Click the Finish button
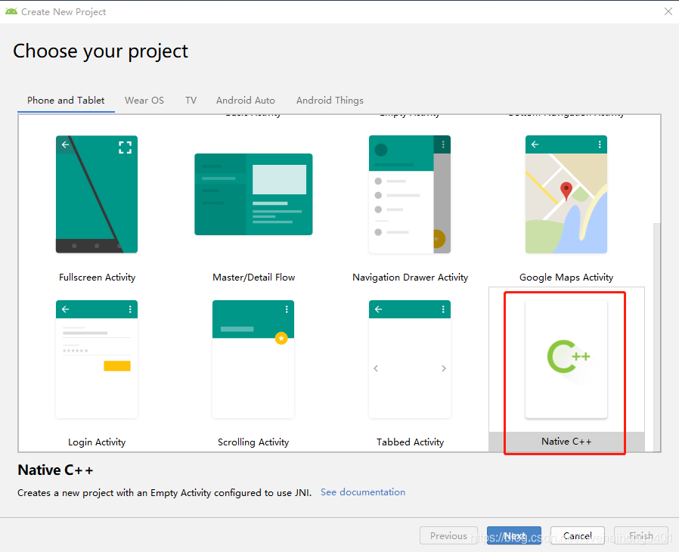Viewport: 679px width, 552px height. point(641,535)
